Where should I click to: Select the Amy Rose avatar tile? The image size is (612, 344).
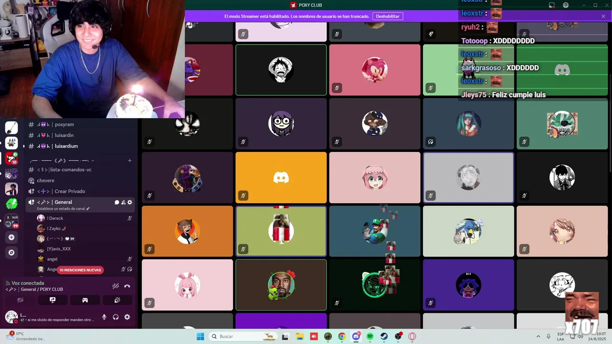pyautogui.click(x=375, y=70)
